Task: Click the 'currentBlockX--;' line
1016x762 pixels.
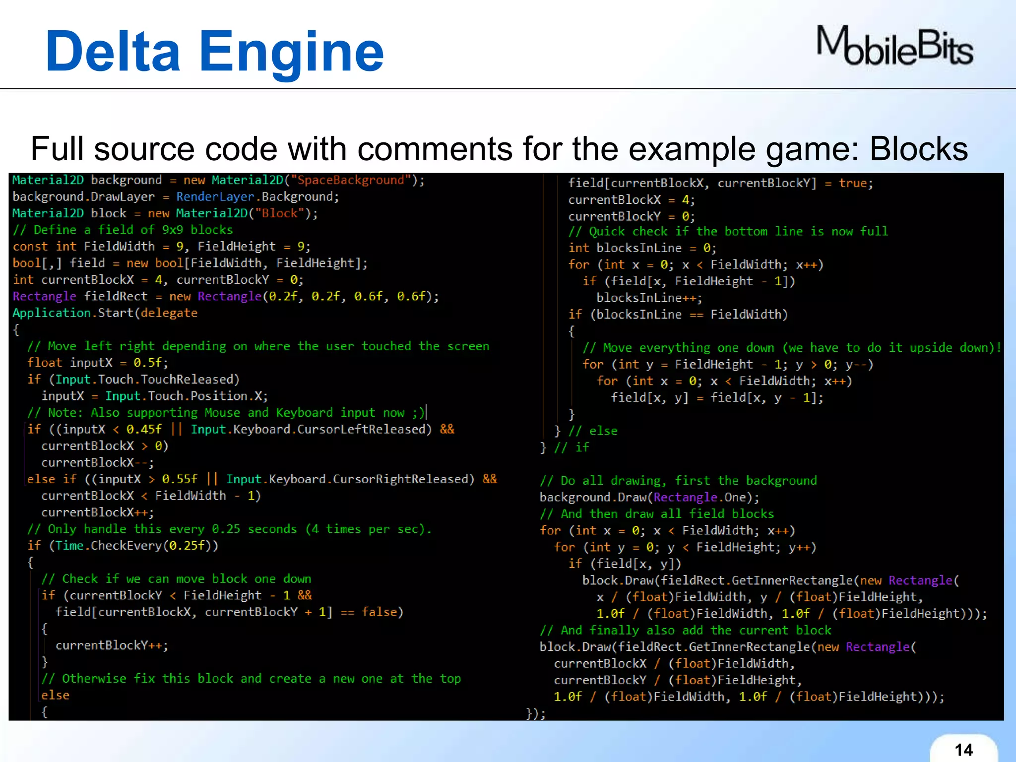Action: 98,462
